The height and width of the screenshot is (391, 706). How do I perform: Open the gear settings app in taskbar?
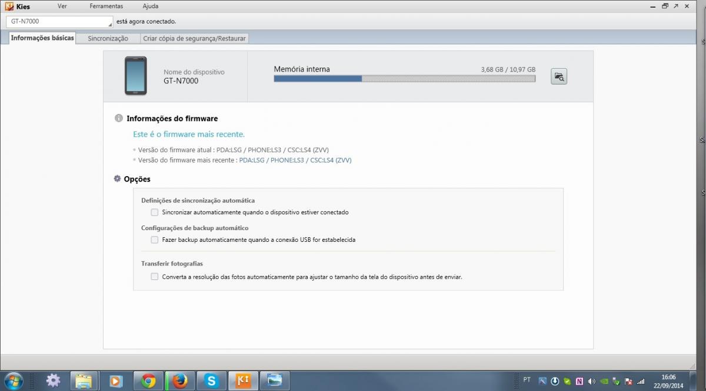click(x=53, y=380)
